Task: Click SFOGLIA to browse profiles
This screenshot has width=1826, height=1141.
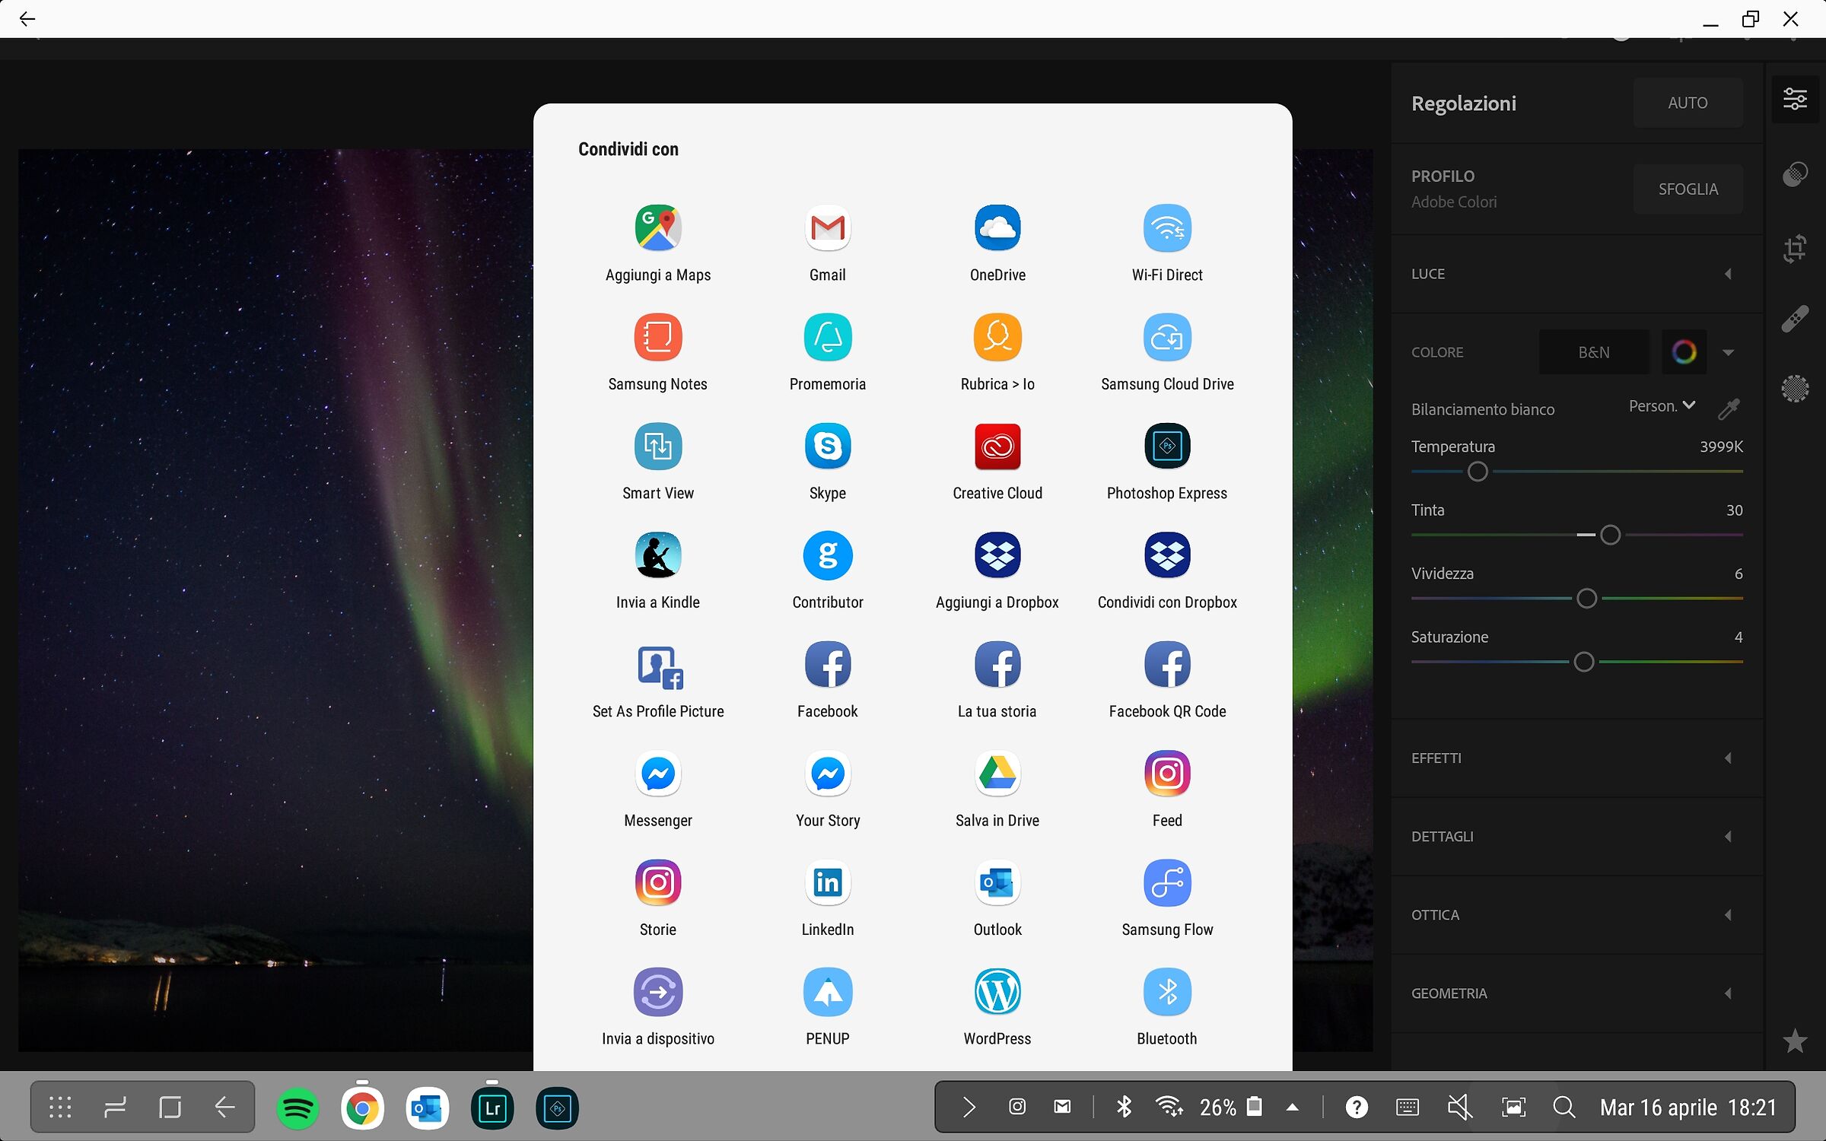Action: tap(1688, 189)
